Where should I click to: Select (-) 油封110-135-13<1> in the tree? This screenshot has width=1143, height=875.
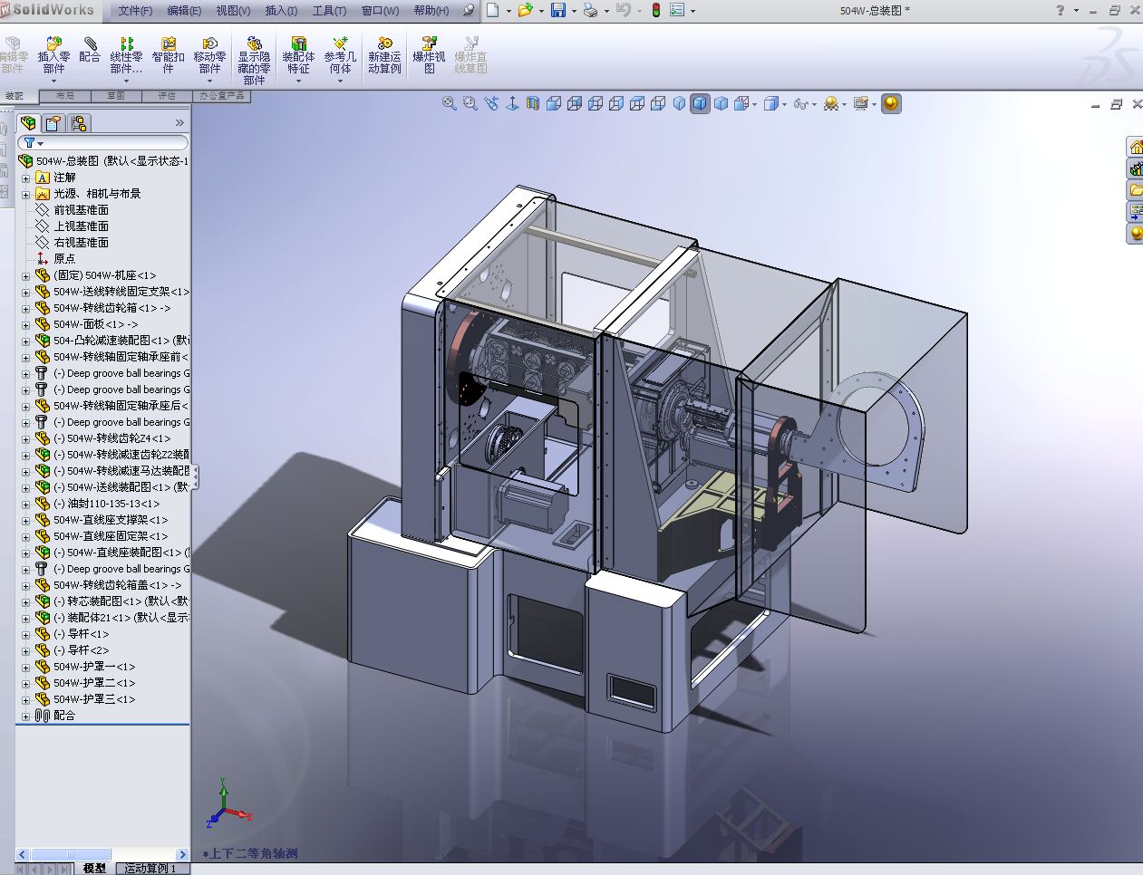106,504
